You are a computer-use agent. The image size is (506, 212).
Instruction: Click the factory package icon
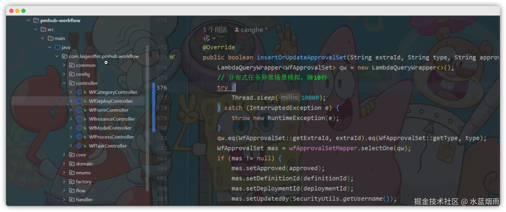pyautogui.click(x=72, y=182)
